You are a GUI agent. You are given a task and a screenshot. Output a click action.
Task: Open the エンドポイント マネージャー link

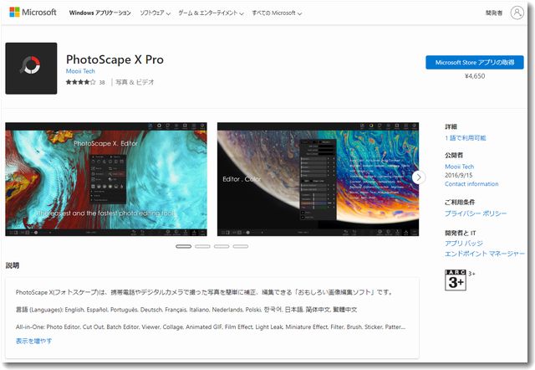pos(485,254)
